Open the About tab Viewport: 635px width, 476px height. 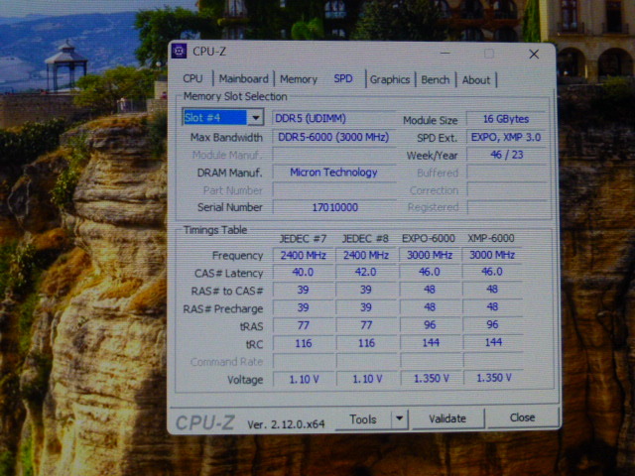click(x=476, y=80)
